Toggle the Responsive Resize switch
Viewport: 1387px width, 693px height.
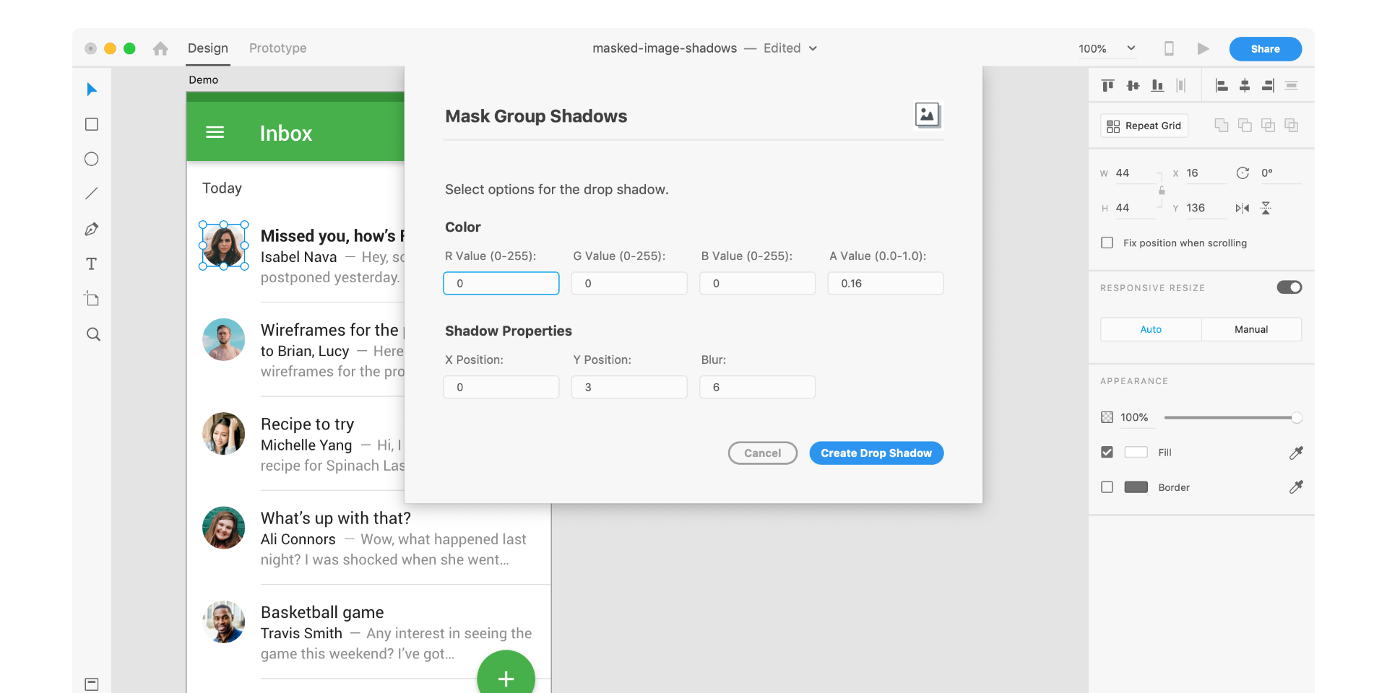tap(1289, 287)
